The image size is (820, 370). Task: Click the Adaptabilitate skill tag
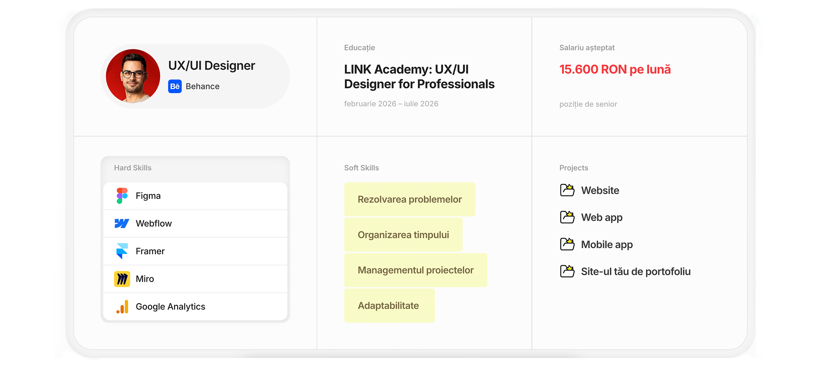tap(388, 306)
